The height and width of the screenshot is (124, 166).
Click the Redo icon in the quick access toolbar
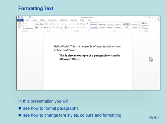click(30, 17)
